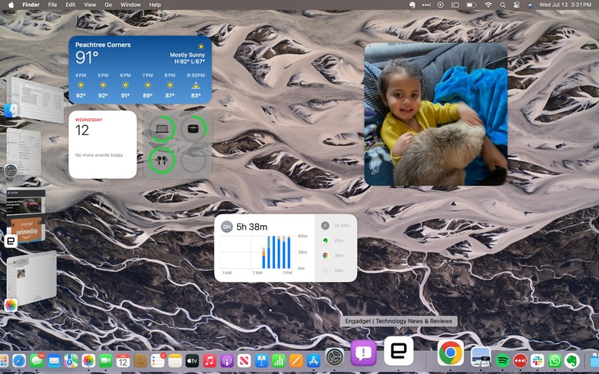This screenshot has width=599, height=374.
Task: Check battery status in menu bar
Action: (x=472, y=5)
